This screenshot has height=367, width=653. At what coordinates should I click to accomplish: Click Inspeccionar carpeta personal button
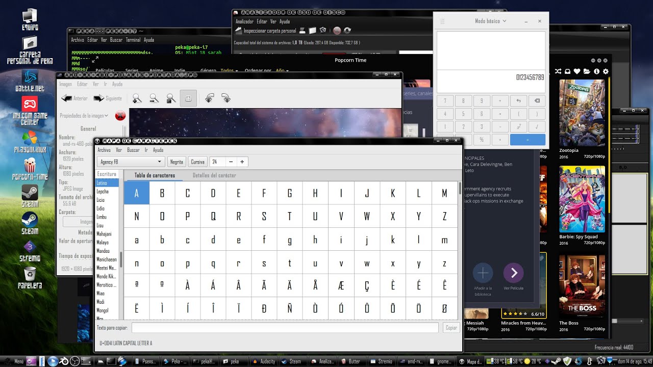[x=266, y=31]
